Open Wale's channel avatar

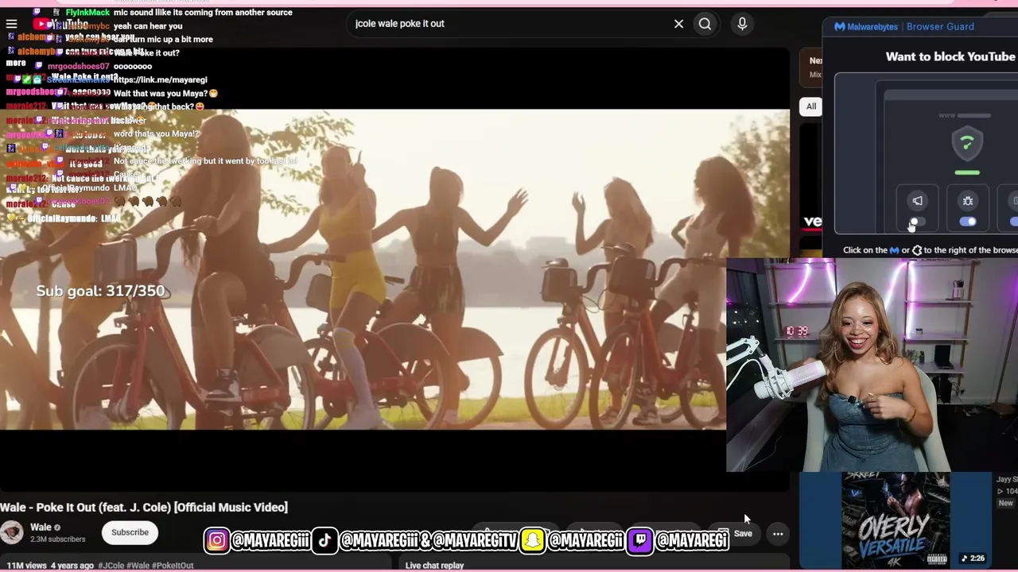(x=11, y=532)
